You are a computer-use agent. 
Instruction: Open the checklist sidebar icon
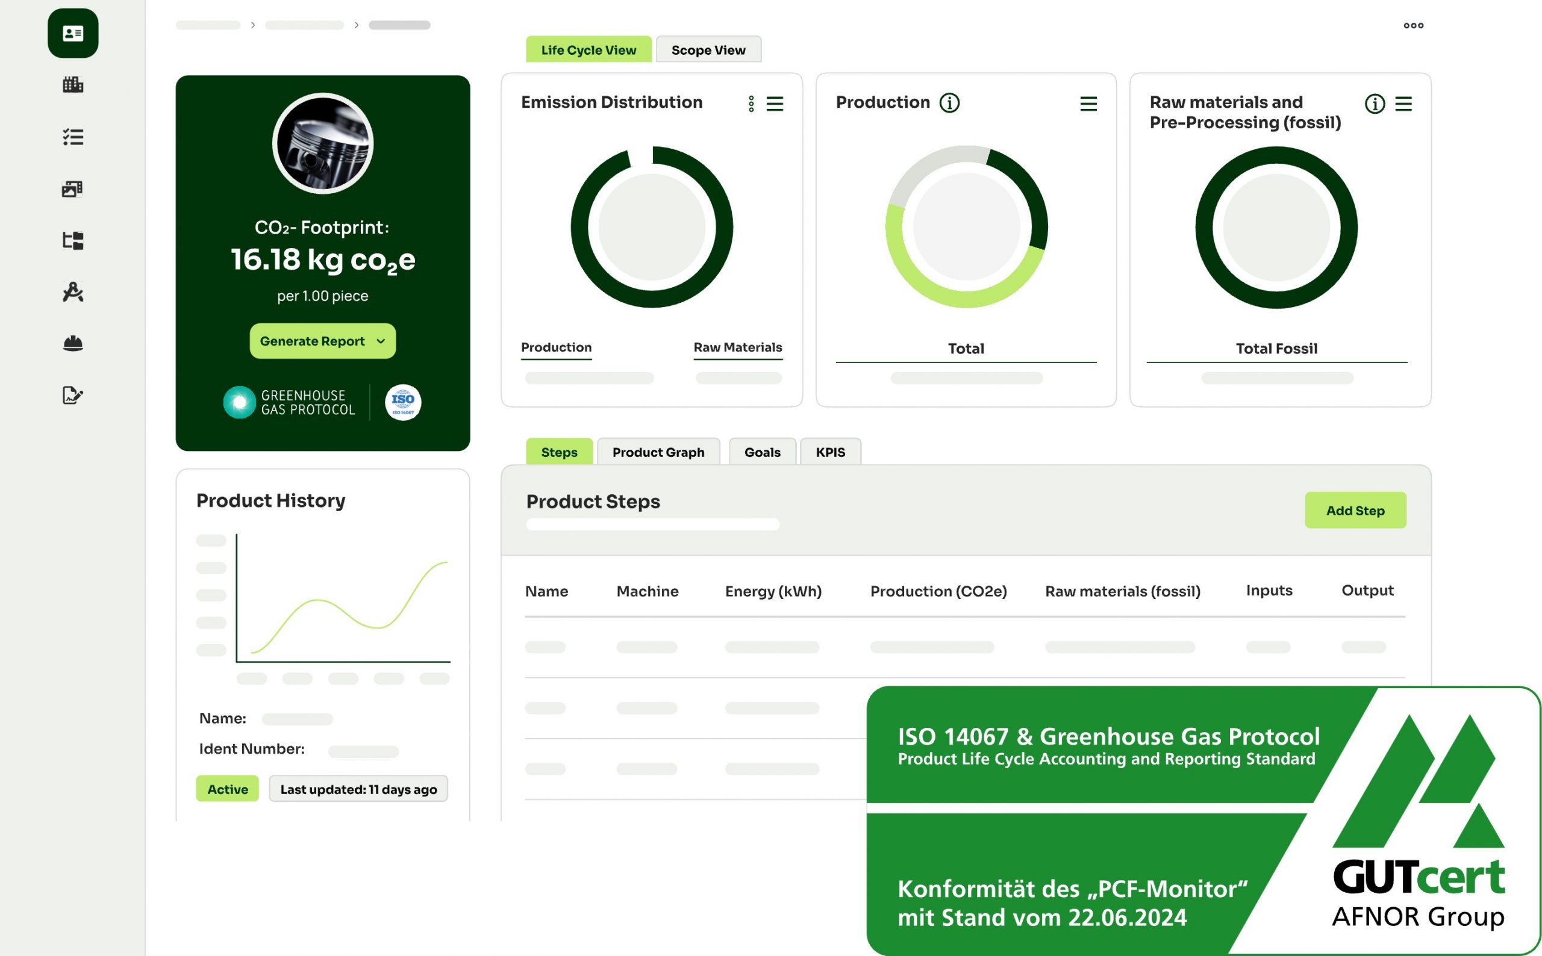point(73,137)
